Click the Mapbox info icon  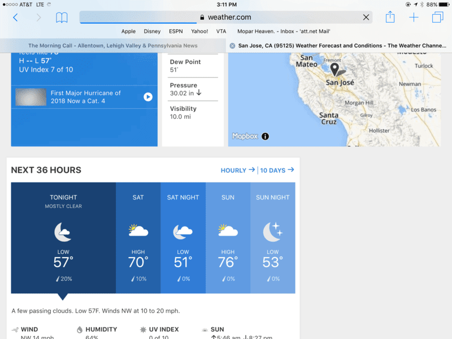coord(265,136)
